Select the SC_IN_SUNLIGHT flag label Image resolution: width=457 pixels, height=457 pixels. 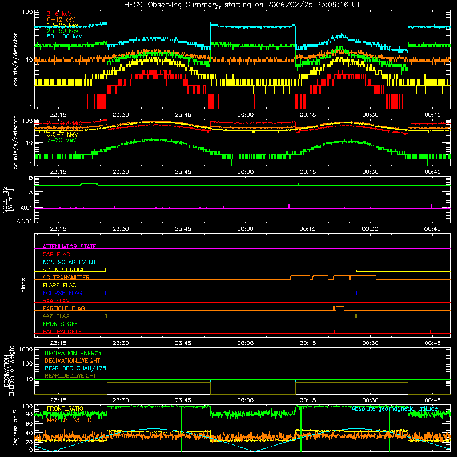pos(66,270)
